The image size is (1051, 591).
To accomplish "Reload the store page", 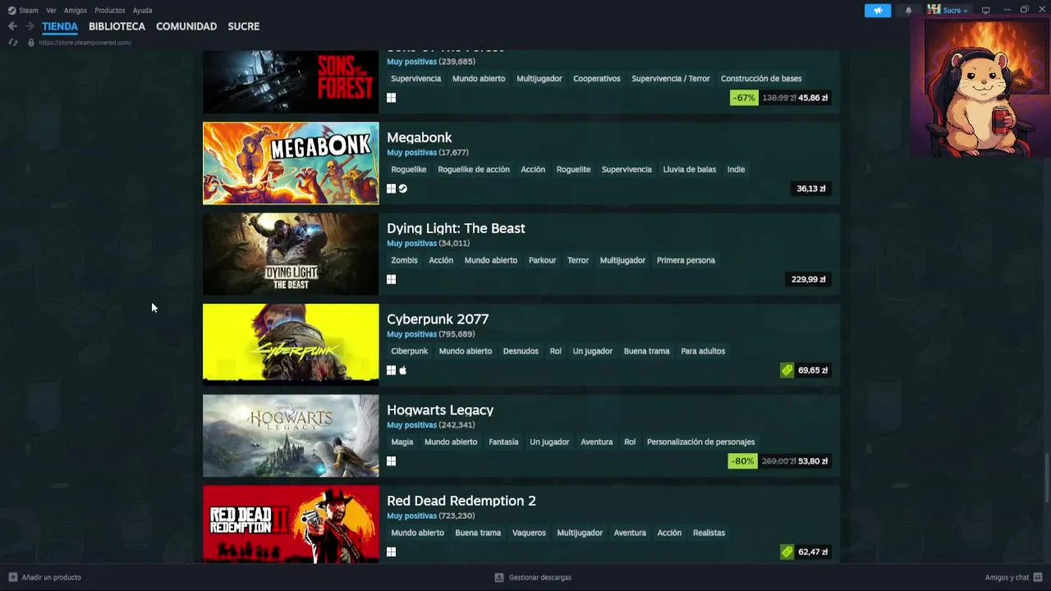I will point(12,42).
